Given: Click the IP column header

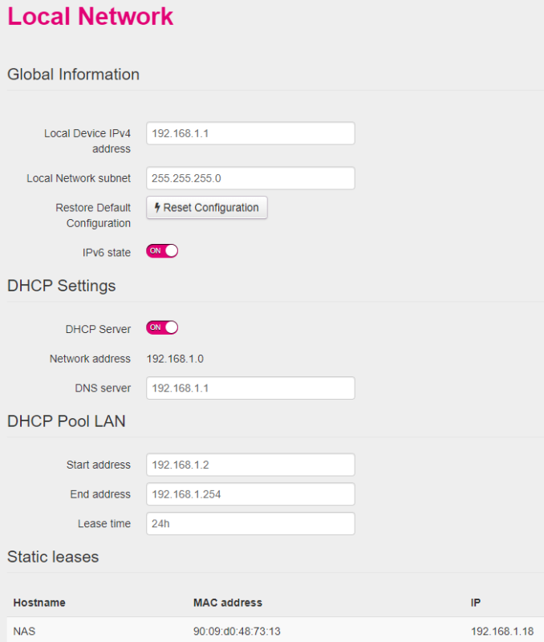Looking at the screenshot, I should [x=476, y=603].
